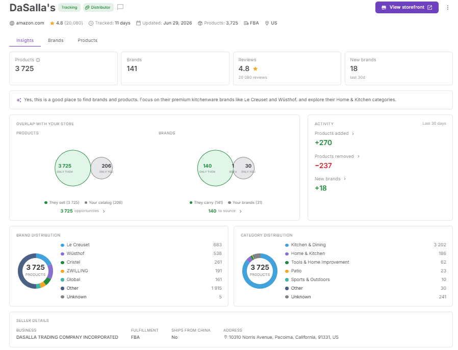Switch to the Products tab
Screen dimensions: 458x350
tap(87, 40)
